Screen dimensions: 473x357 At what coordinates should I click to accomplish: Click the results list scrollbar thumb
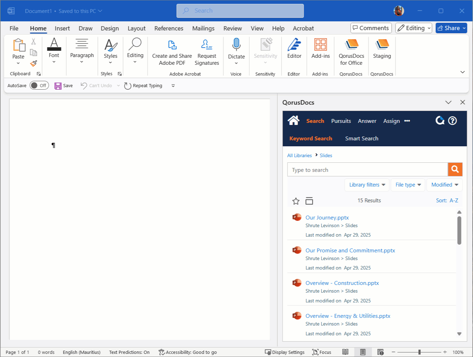[x=459, y=230]
